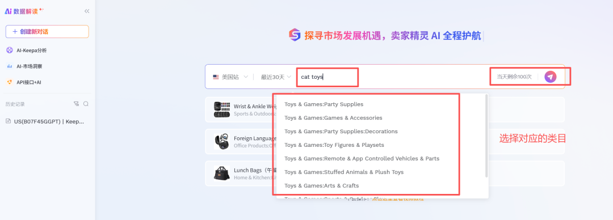This screenshot has width=613, height=220.
Task: Click the 历史记录 section label
Action: pos(15,104)
